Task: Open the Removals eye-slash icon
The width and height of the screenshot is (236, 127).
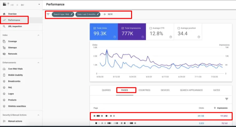Action: pyautogui.click(x=4, y=54)
